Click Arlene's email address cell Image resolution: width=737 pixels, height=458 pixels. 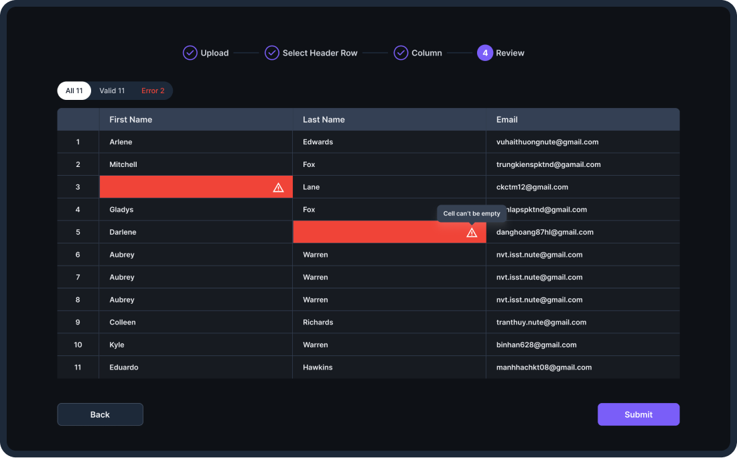click(x=546, y=141)
